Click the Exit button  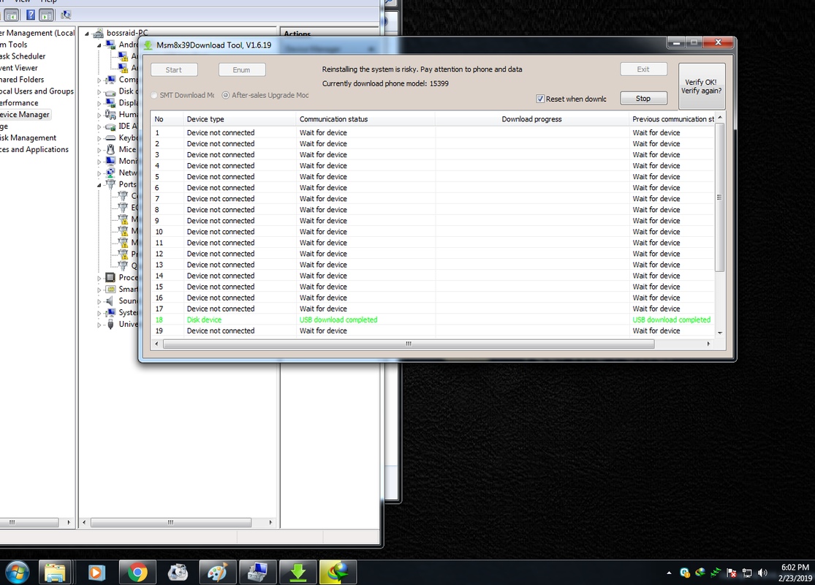click(x=643, y=69)
